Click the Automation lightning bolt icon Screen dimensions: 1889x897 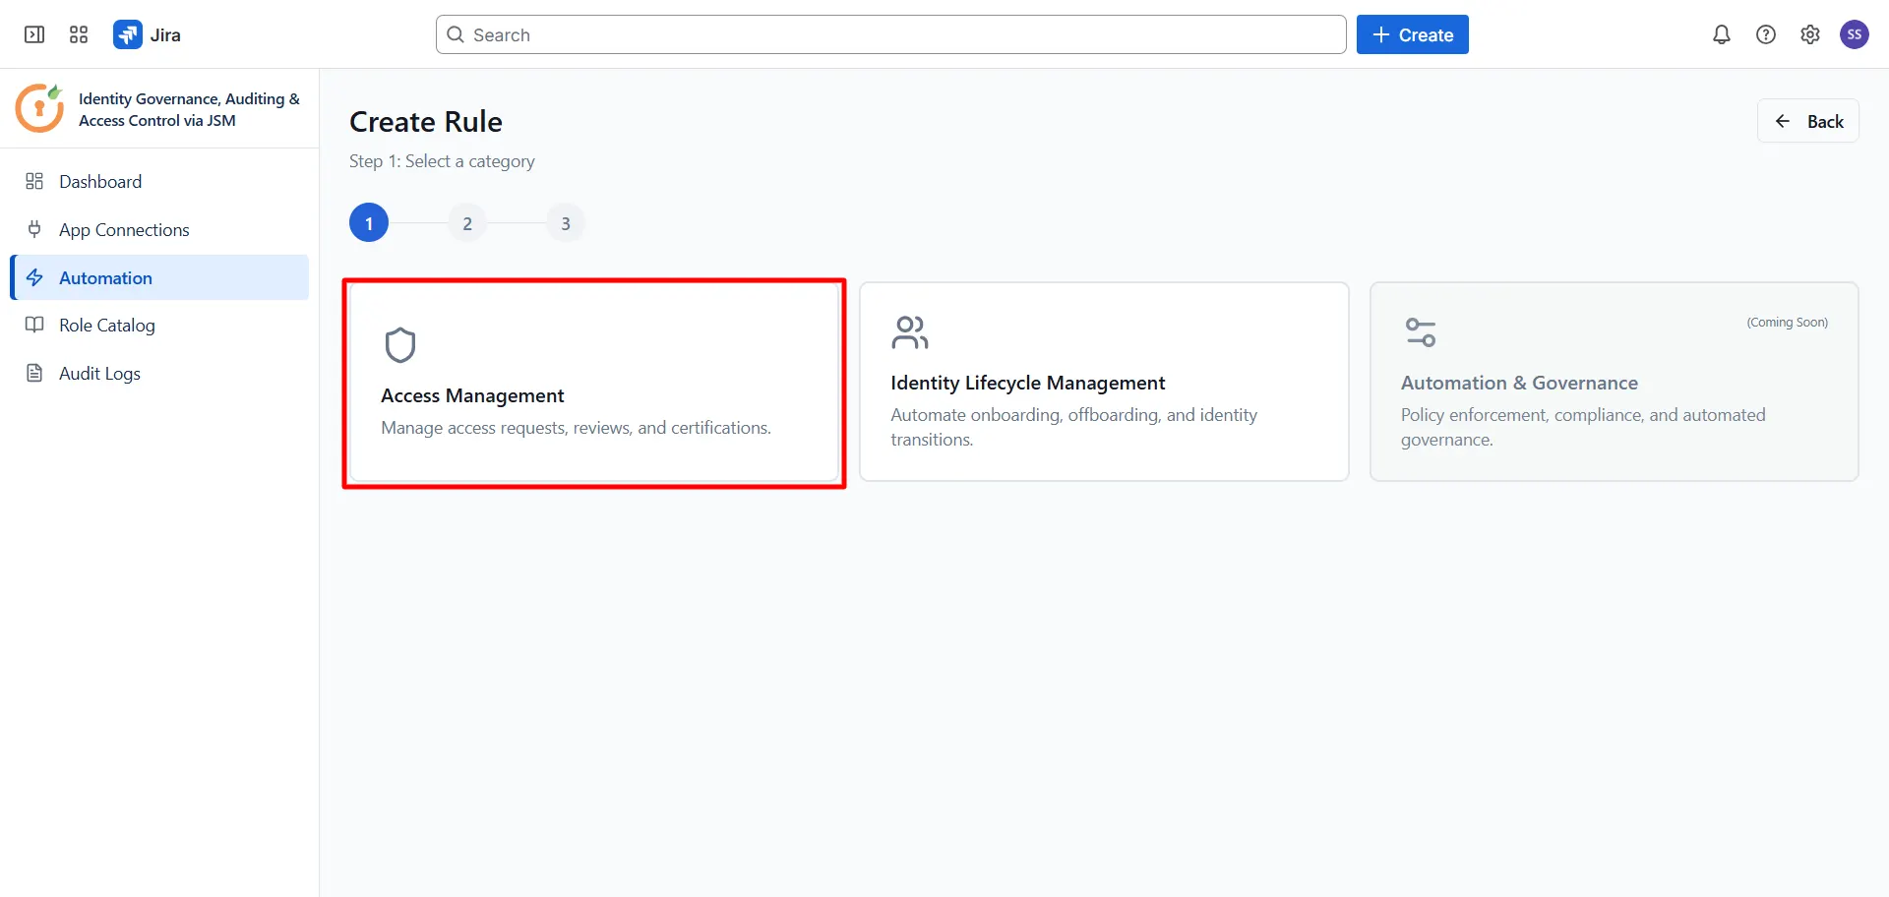[x=34, y=277]
